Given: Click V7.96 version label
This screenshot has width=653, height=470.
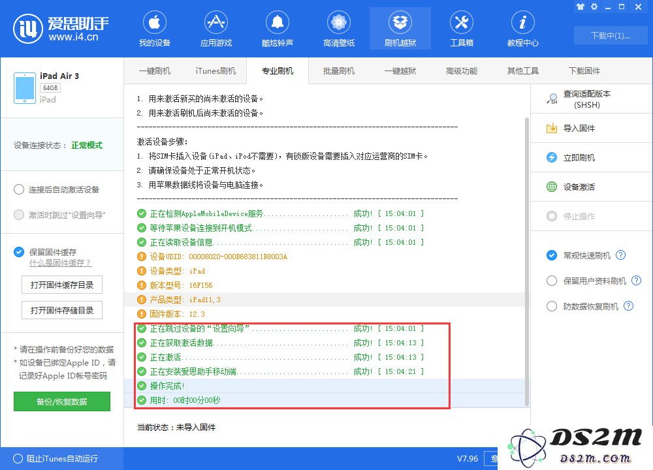Looking at the screenshot, I should tap(468, 458).
